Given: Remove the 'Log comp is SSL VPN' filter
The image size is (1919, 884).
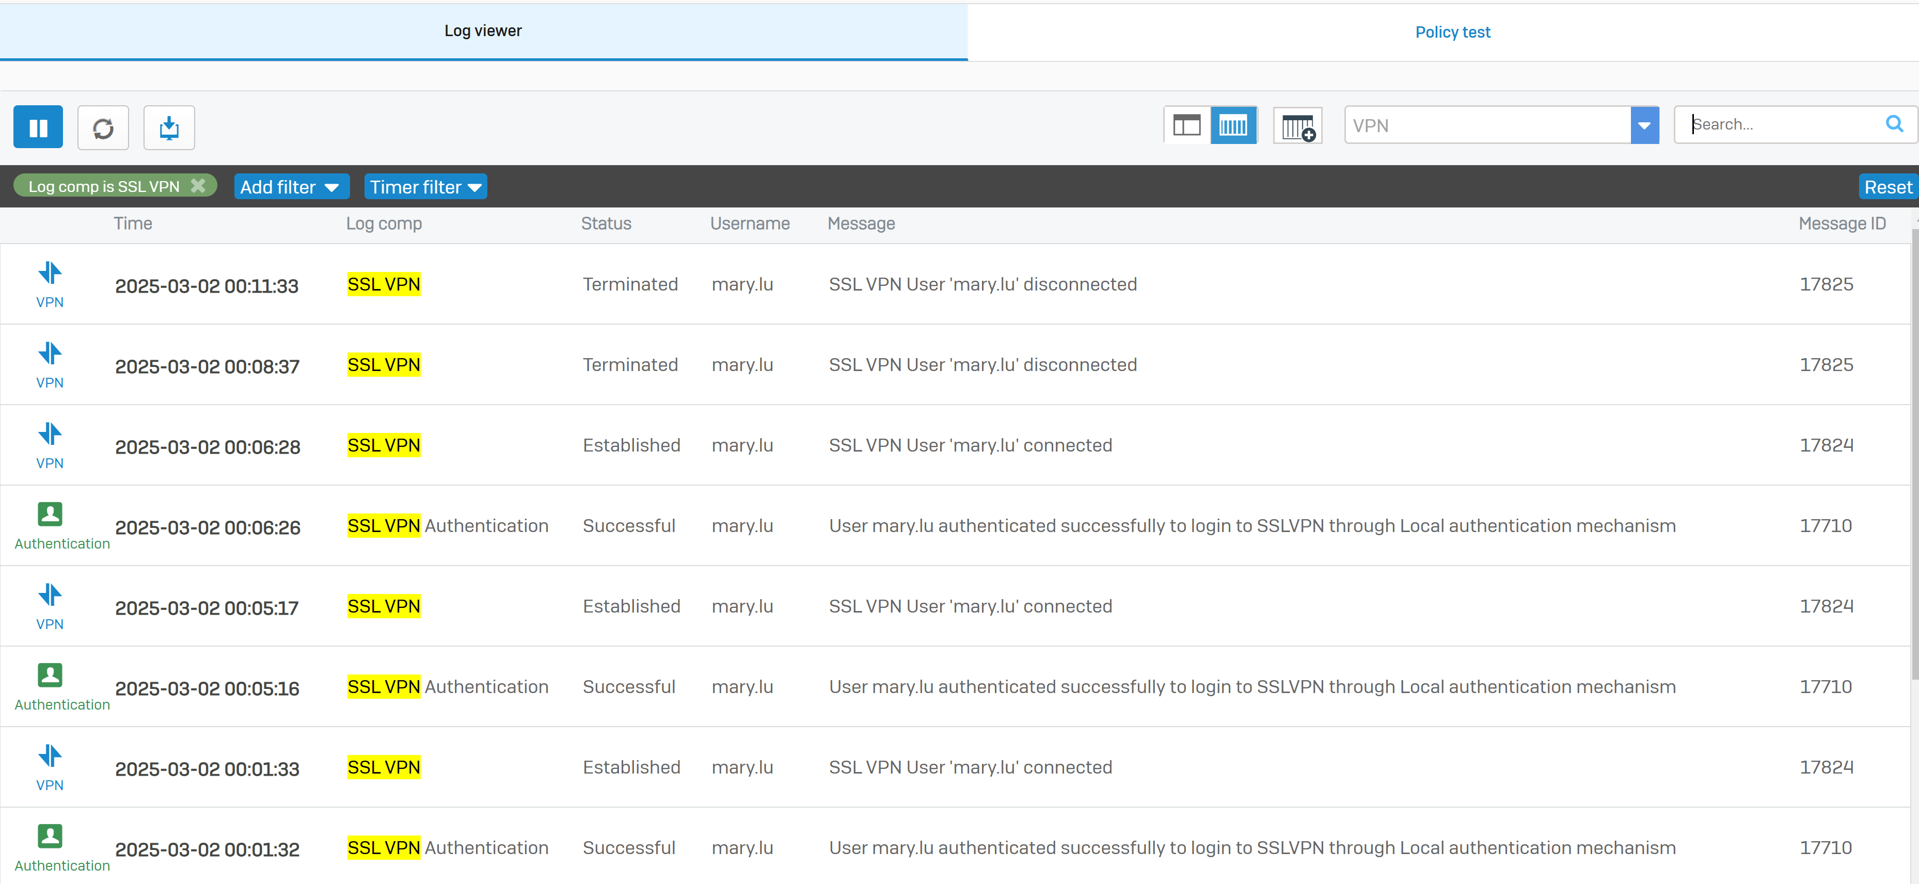Looking at the screenshot, I should click(197, 185).
